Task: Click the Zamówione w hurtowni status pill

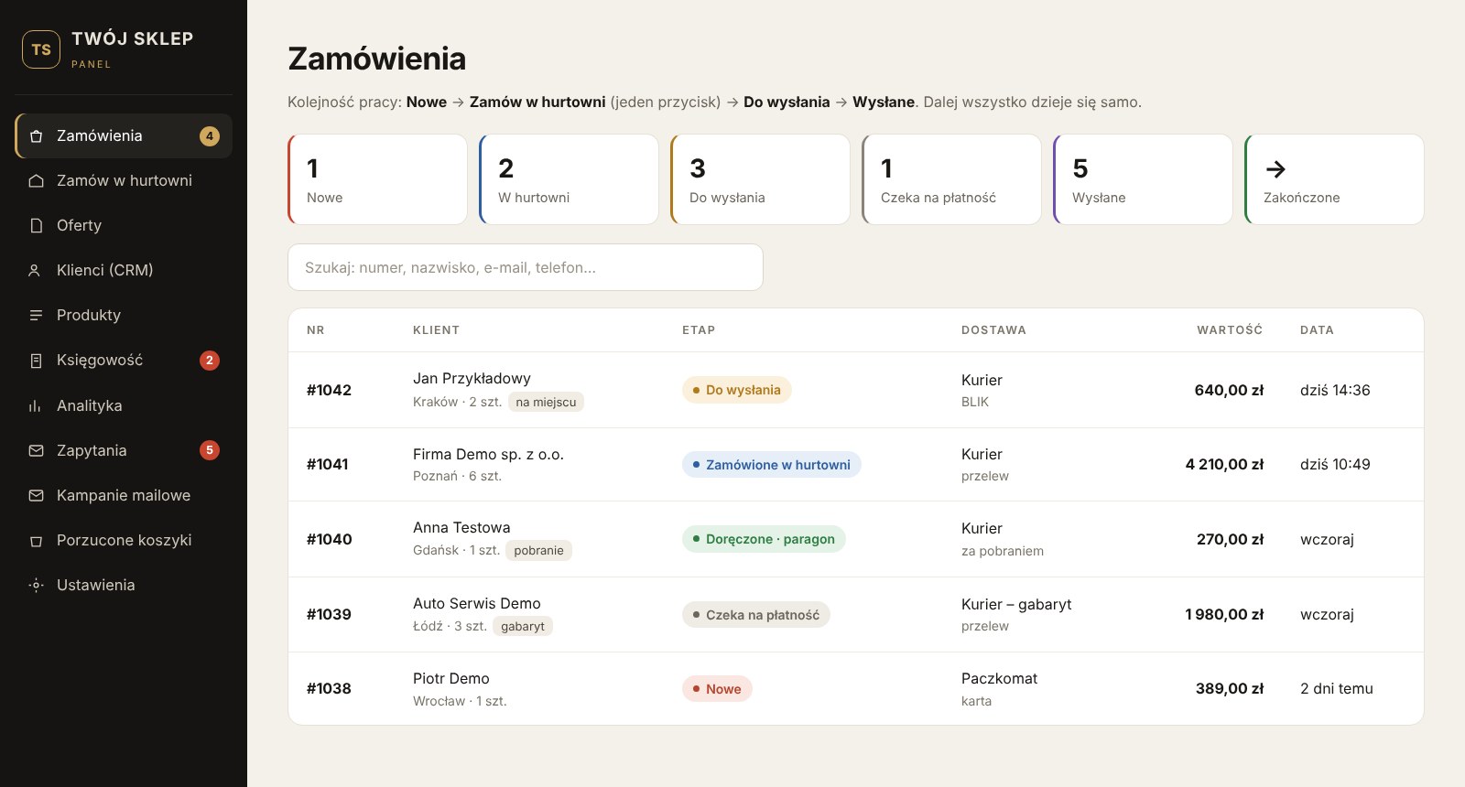Action: point(771,465)
